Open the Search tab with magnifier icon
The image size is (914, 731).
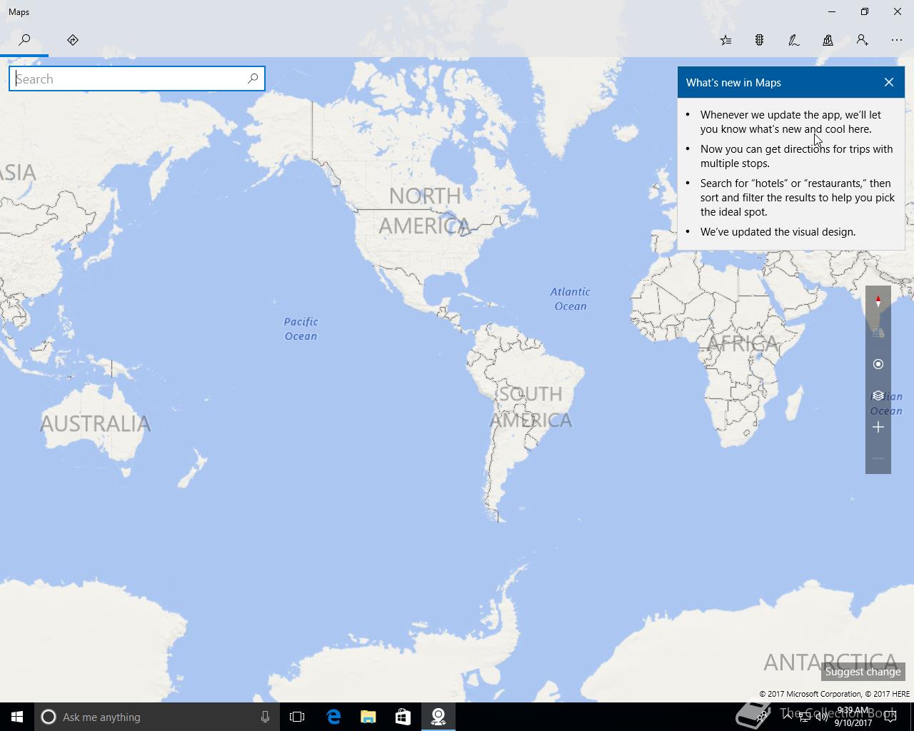pyautogui.click(x=24, y=40)
